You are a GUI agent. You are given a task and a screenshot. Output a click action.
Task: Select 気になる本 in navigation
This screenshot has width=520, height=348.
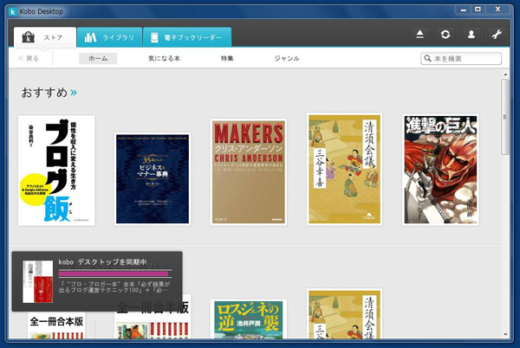coord(164,58)
